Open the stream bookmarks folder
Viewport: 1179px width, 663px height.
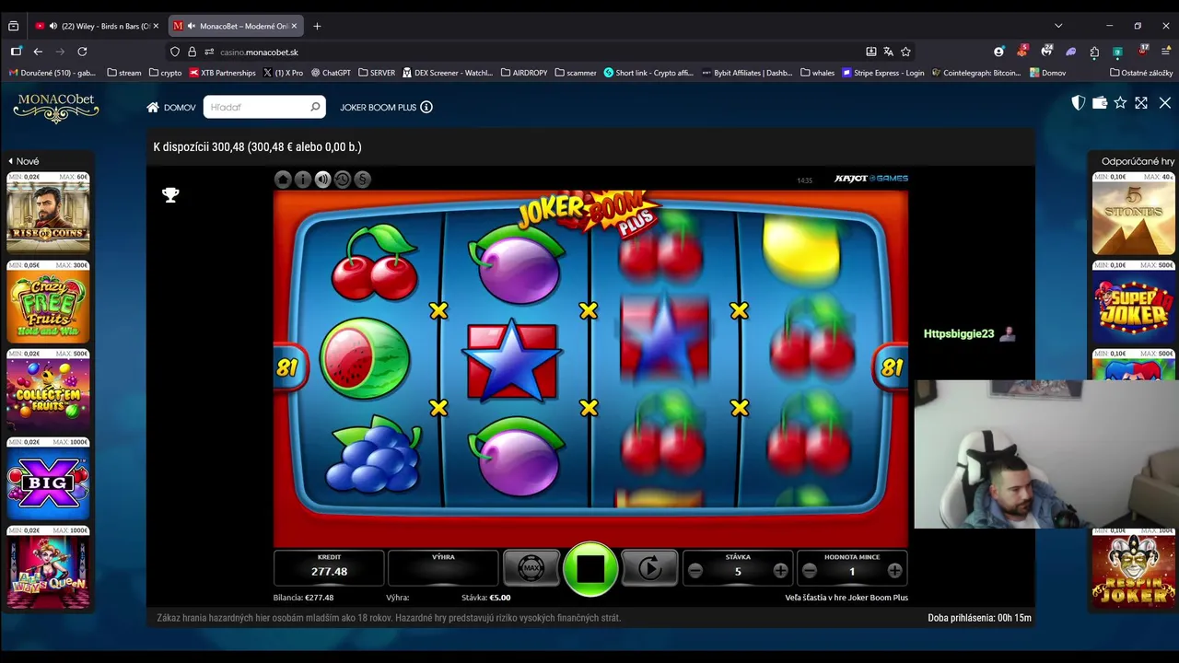click(124, 73)
